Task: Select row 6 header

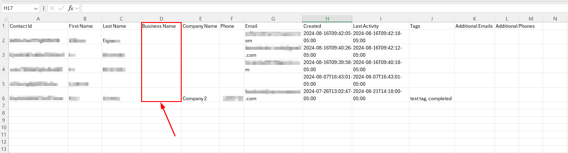Action: click(x=4, y=98)
